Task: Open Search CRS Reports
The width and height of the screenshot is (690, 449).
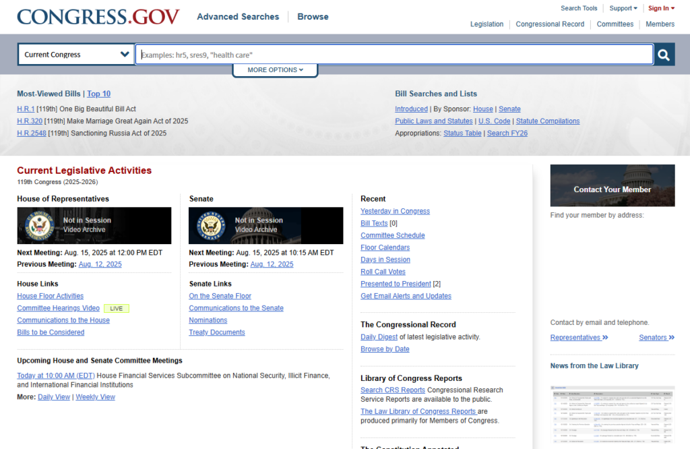Action: pos(392,390)
